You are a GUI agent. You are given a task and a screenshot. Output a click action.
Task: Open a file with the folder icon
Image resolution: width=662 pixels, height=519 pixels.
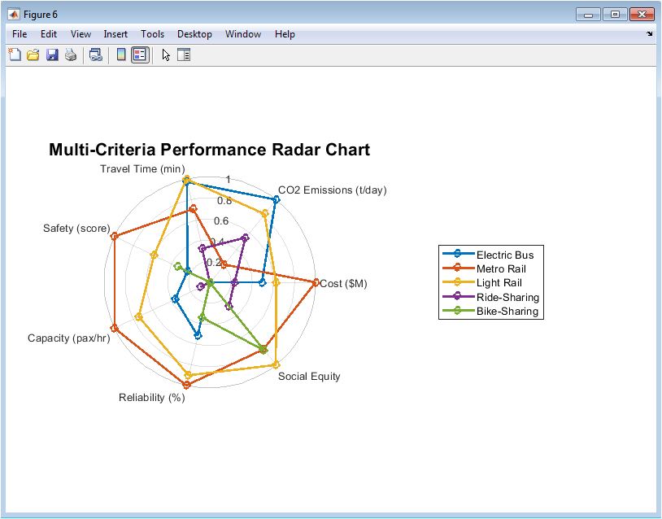click(33, 55)
